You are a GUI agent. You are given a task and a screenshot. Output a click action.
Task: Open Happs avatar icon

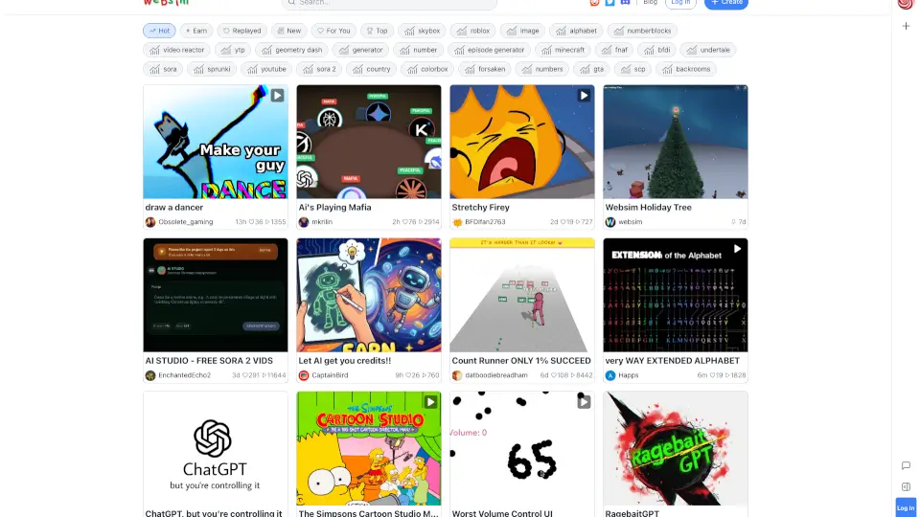point(610,375)
